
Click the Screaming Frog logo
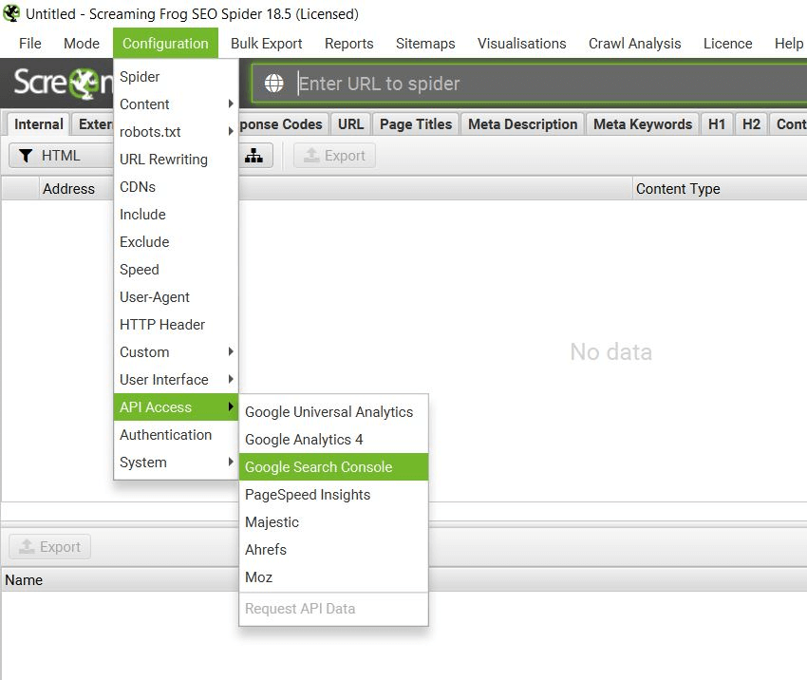[x=63, y=83]
